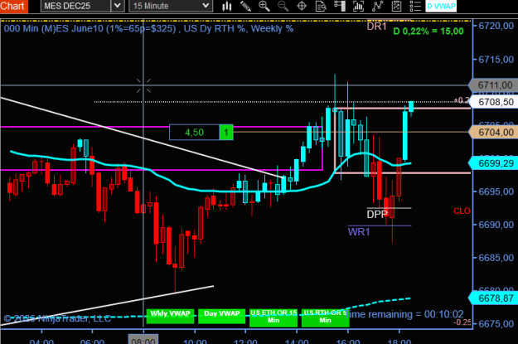This screenshot has width=518, height=344.
Task: Open the 15 Minute interval dropdown
Action: coord(171,6)
